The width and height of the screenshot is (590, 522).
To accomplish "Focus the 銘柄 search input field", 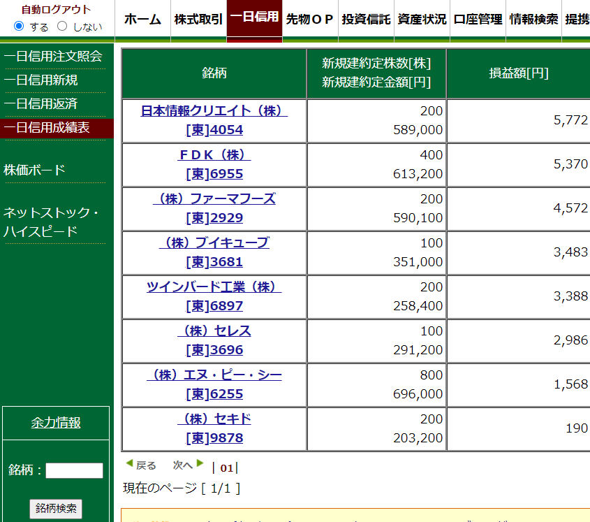I will pos(74,470).
